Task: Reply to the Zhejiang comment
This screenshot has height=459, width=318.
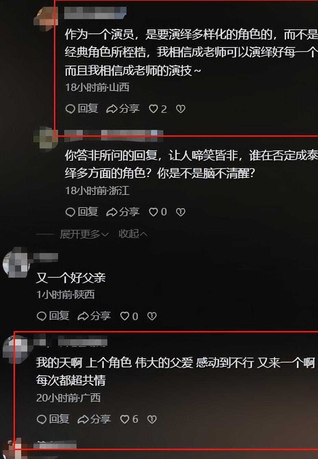Action: click(82, 212)
